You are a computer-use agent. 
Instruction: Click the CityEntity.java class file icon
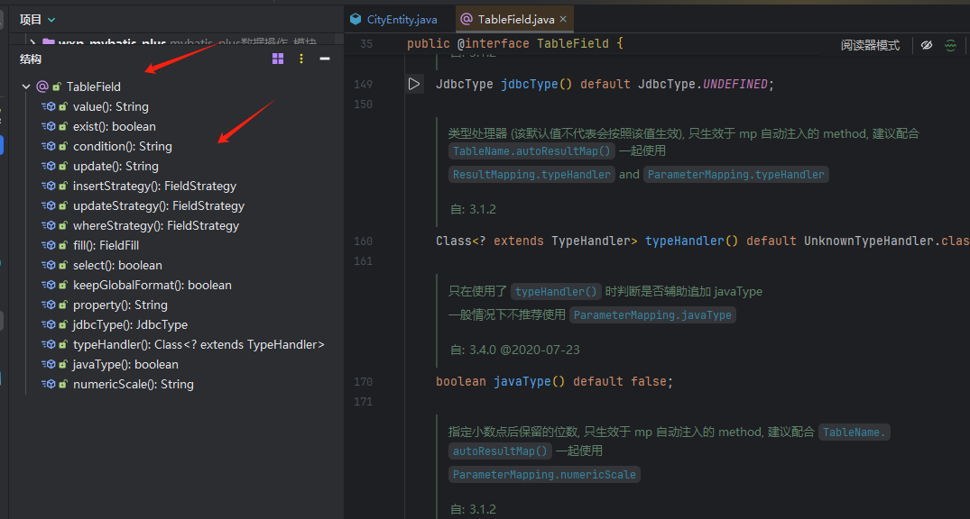tap(357, 19)
